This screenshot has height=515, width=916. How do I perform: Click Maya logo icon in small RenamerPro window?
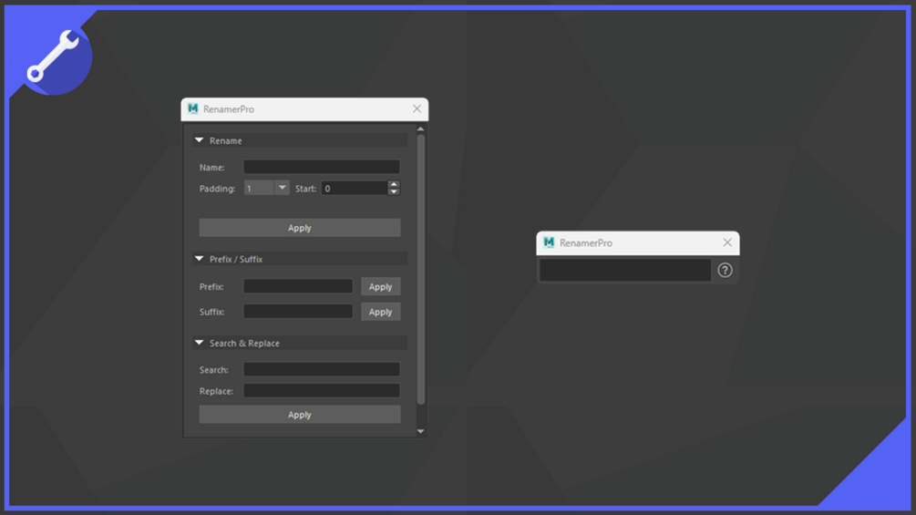tap(549, 242)
